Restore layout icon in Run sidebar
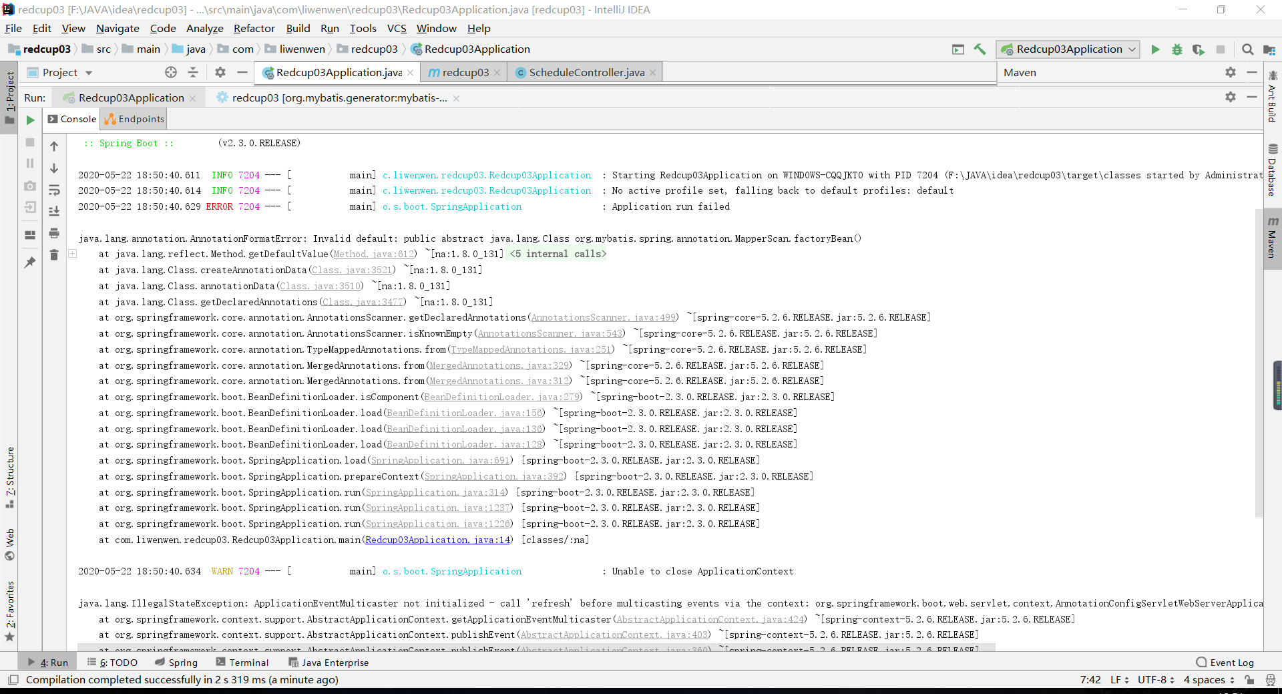The height and width of the screenshot is (694, 1282). point(30,234)
